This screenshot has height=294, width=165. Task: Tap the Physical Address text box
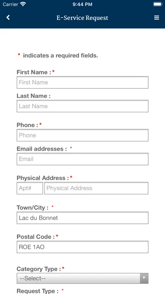96,188
